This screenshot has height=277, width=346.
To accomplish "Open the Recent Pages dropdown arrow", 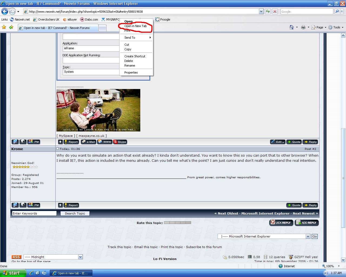I will click(x=18, y=12).
